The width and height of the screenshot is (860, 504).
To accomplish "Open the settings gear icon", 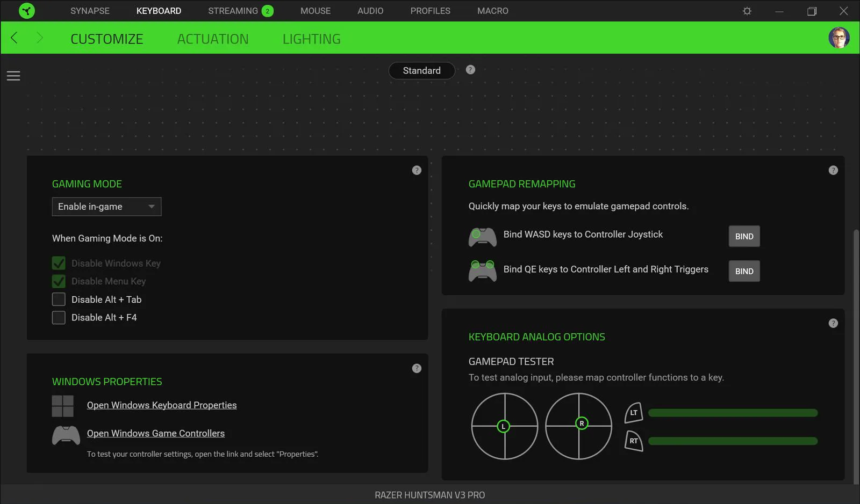I will 747,11.
